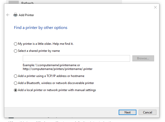This screenshot has height=122, width=165.
Task: Click the back arrow in the wizard
Action: tap(8, 15)
